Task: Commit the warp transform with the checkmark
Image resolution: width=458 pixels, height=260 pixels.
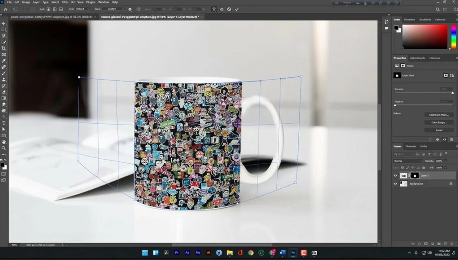Action: (237, 9)
